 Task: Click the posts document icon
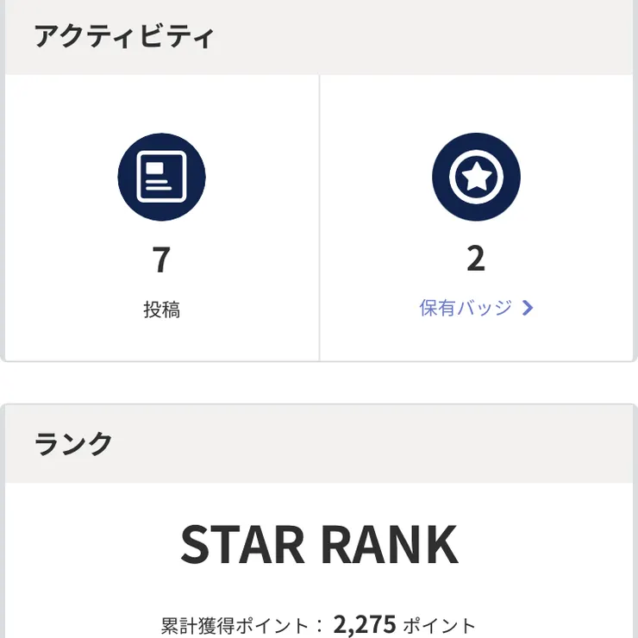[161, 177]
